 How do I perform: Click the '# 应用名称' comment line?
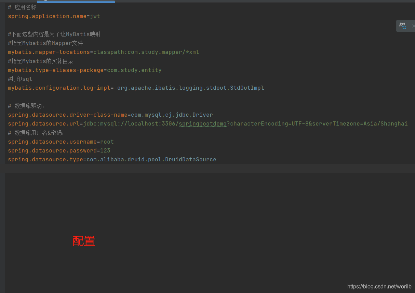[22, 7]
